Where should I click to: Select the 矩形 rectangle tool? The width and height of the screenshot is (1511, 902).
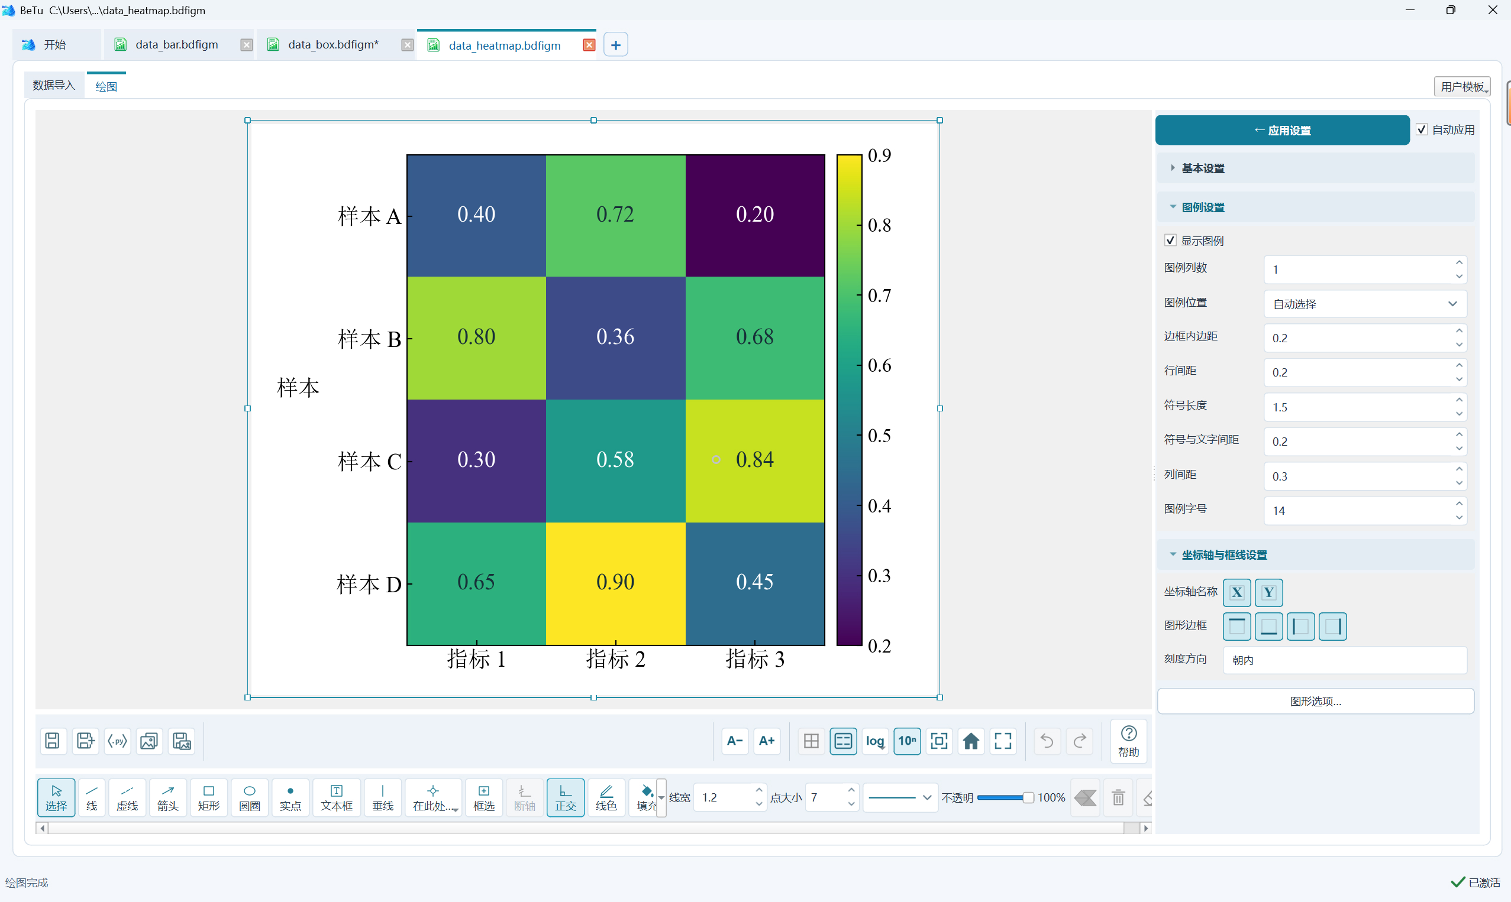coord(209,797)
